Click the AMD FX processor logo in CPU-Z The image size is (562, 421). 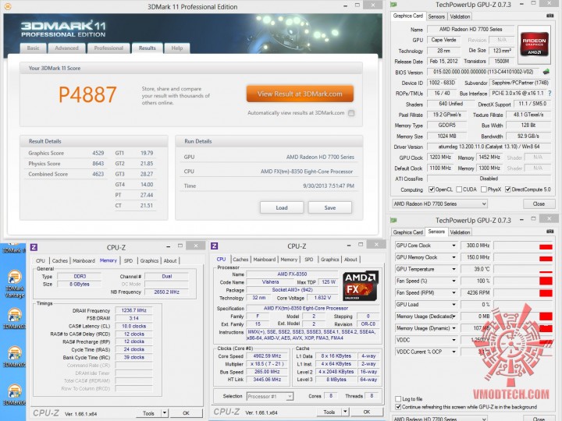pos(360,285)
